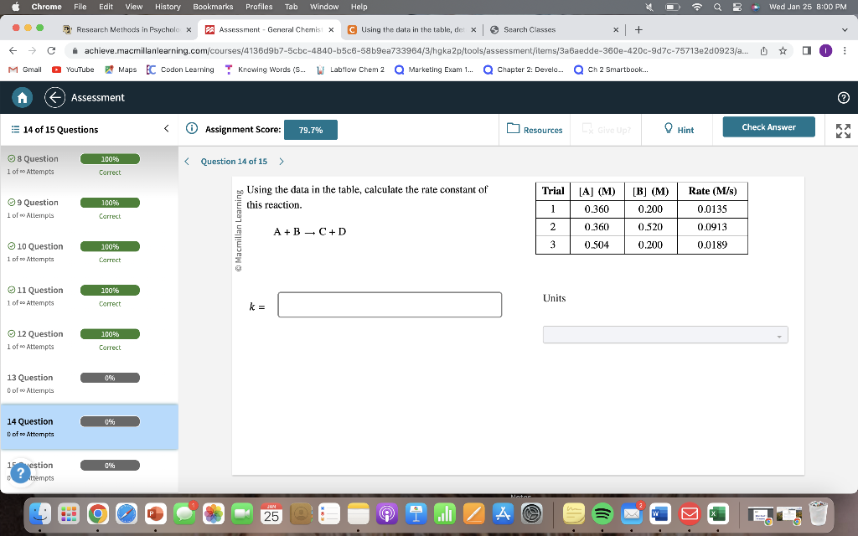
Task: Click the Assessment home icon
Action: point(22,97)
